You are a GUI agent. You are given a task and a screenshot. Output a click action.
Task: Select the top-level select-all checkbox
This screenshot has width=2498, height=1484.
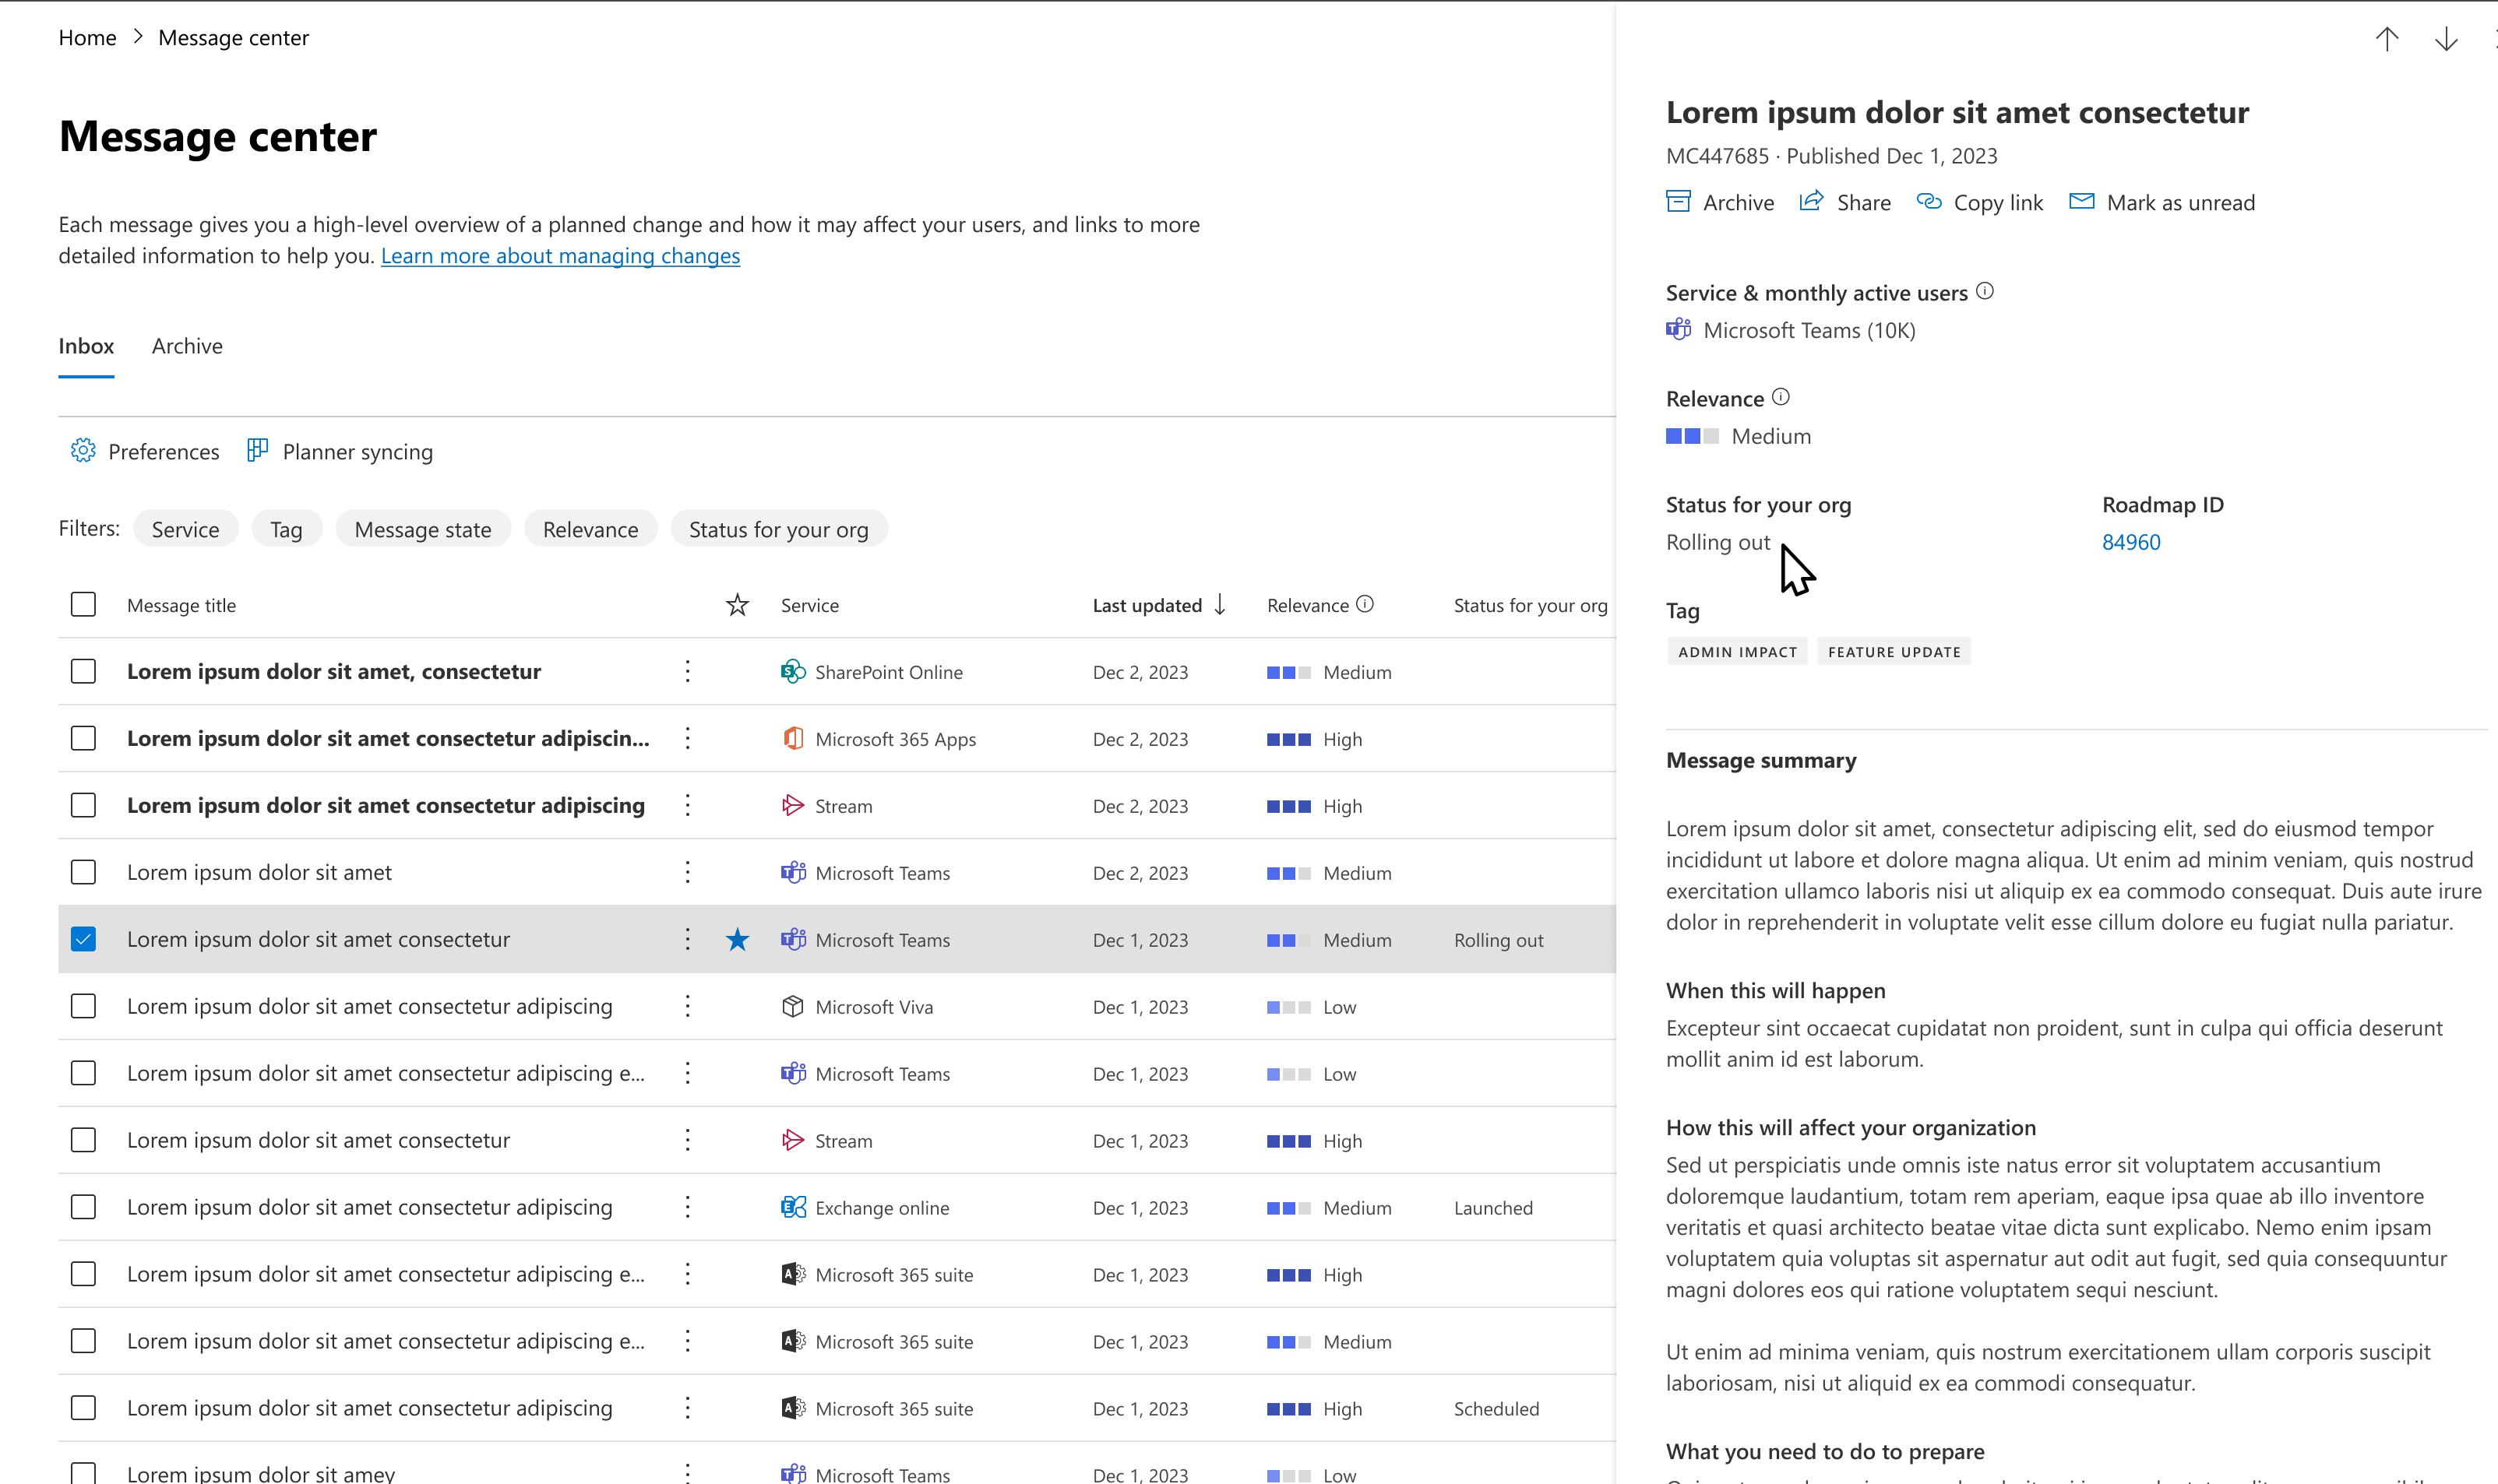(83, 604)
